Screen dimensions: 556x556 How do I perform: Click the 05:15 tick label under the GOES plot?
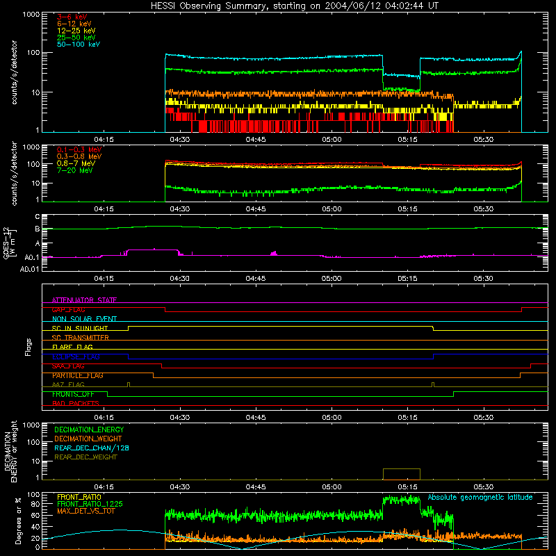(407, 279)
